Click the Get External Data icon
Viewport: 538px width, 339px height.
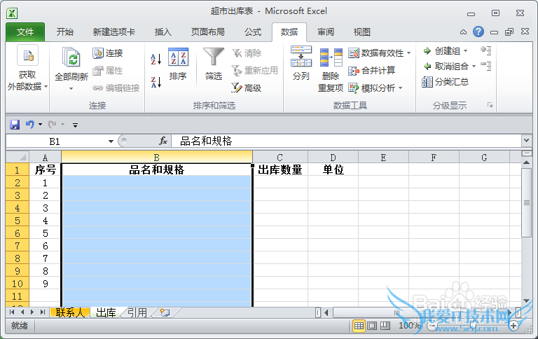click(x=27, y=55)
